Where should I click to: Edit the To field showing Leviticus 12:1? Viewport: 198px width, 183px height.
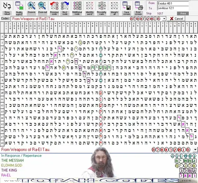(173, 8)
